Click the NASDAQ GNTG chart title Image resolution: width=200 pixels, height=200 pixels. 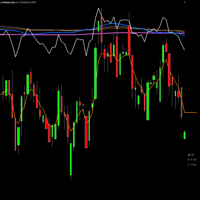pos(28,2)
